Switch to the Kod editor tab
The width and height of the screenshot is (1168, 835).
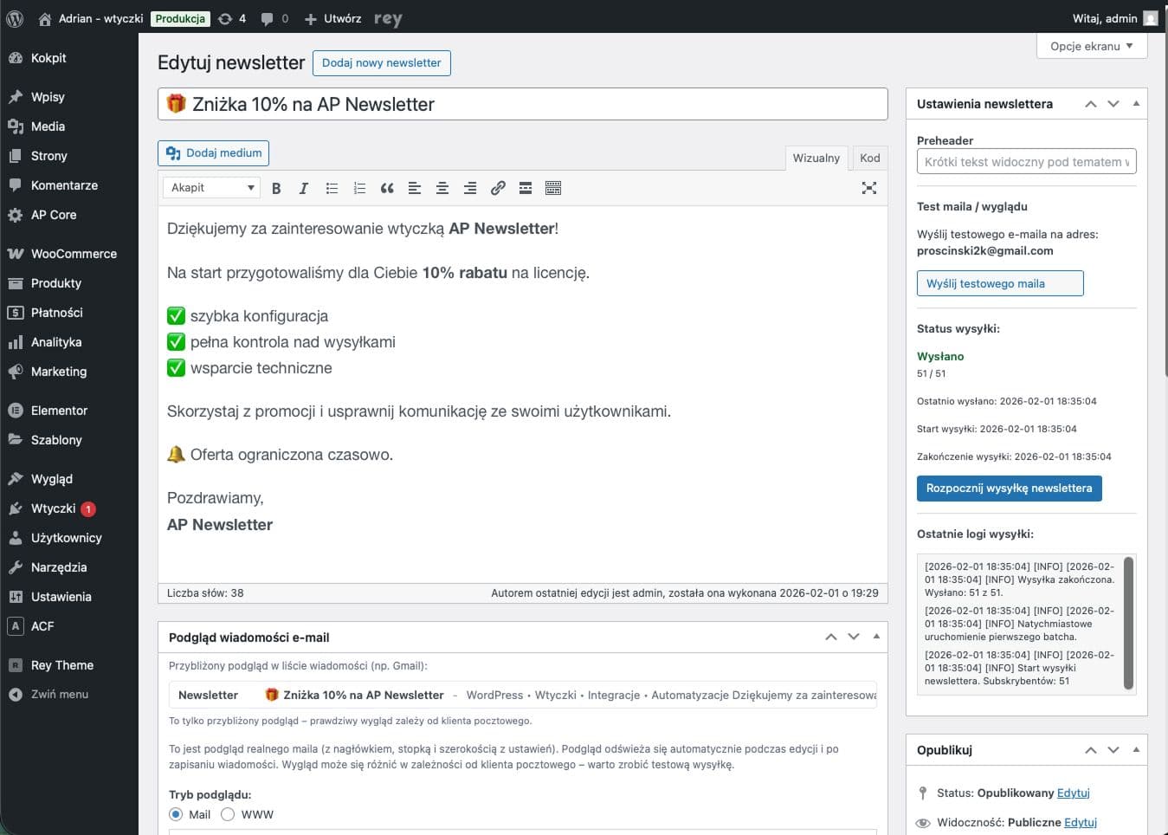(869, 158)
